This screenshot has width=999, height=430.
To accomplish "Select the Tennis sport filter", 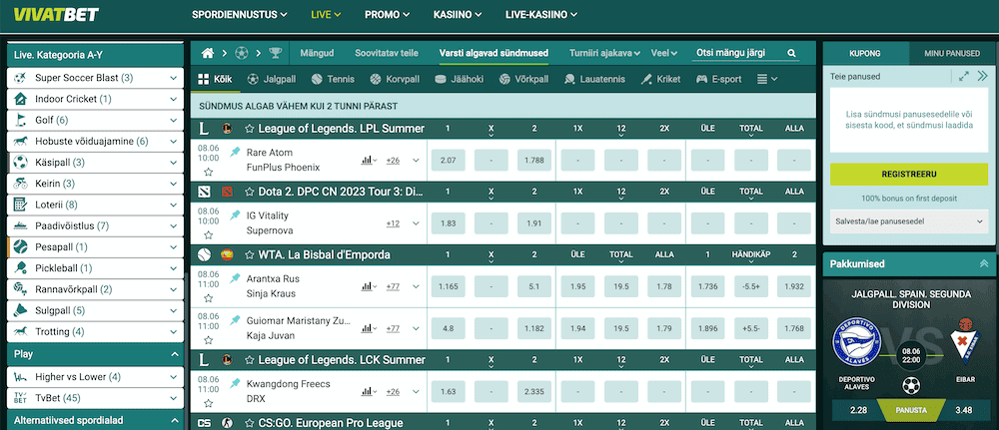I will tap(333, 80).
